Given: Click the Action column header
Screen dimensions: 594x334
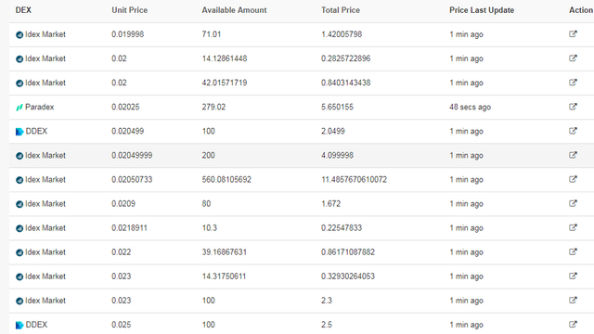Looking at the screenshot, I should pyautogui.click(x=581, y=10).
